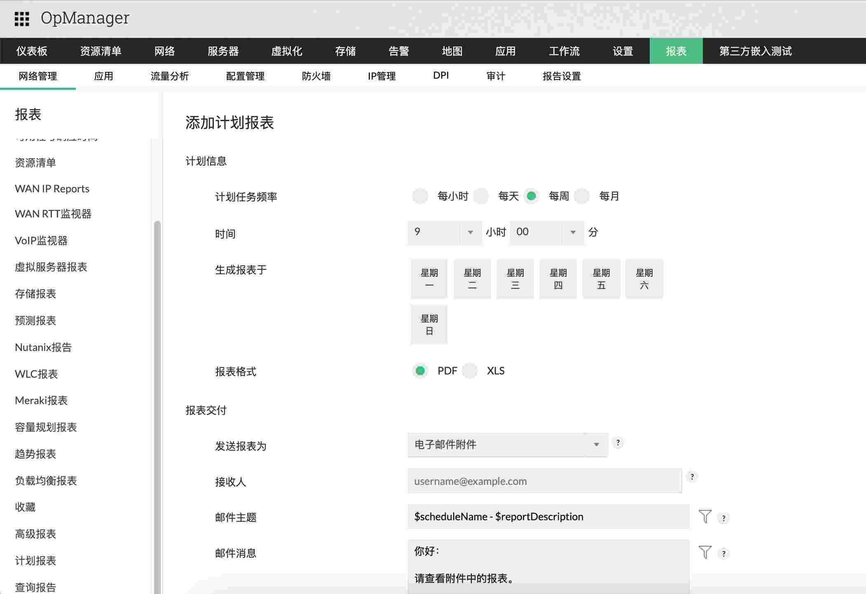866x594 pixels.
Task: Click the question mark beside 邮件主题
Action: coord(724,518)
